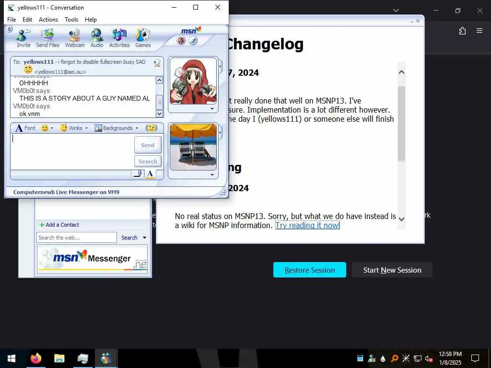
Task: Open my display picture options arrow
Action: tap(212, 175)
